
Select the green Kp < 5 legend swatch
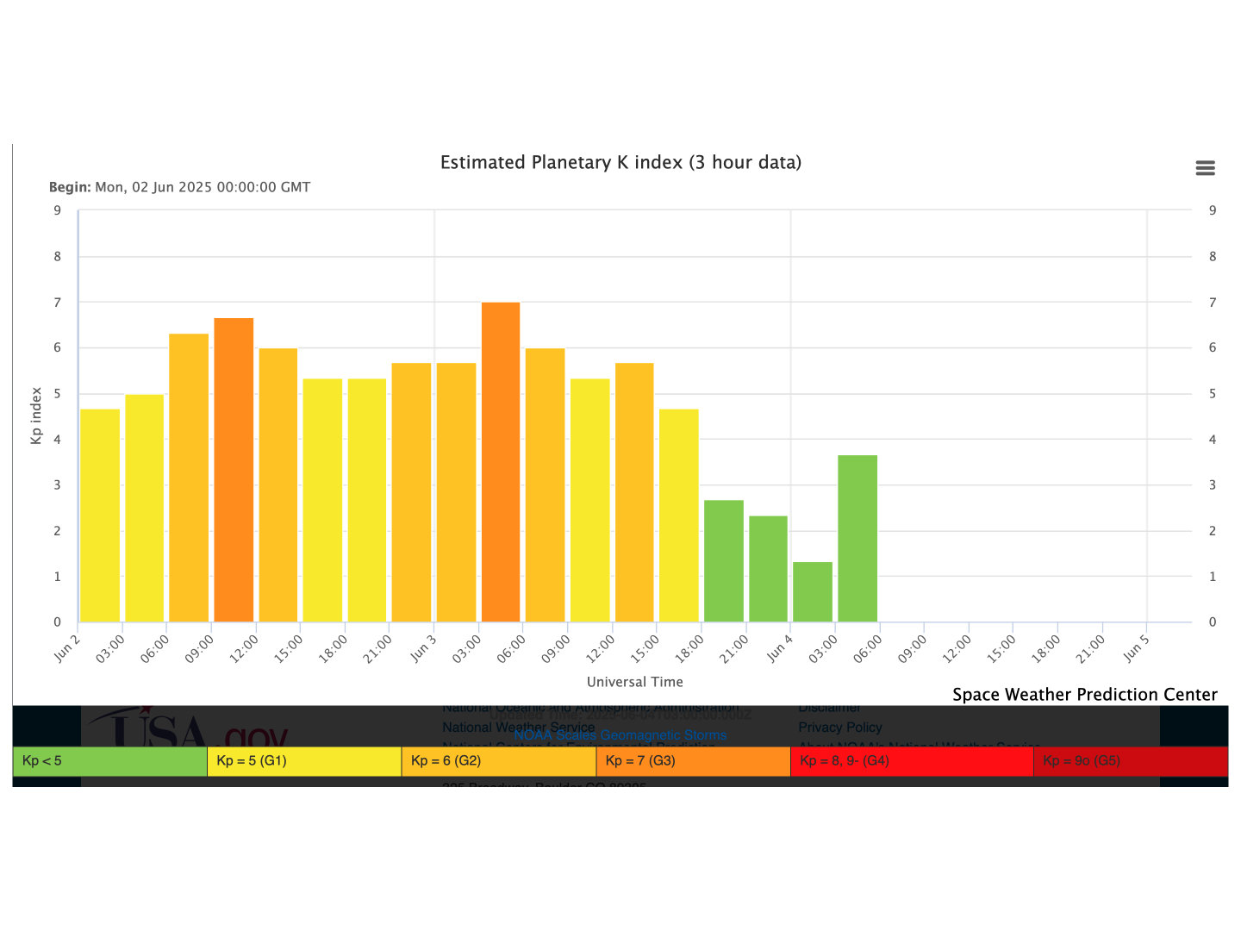point(110,761)
